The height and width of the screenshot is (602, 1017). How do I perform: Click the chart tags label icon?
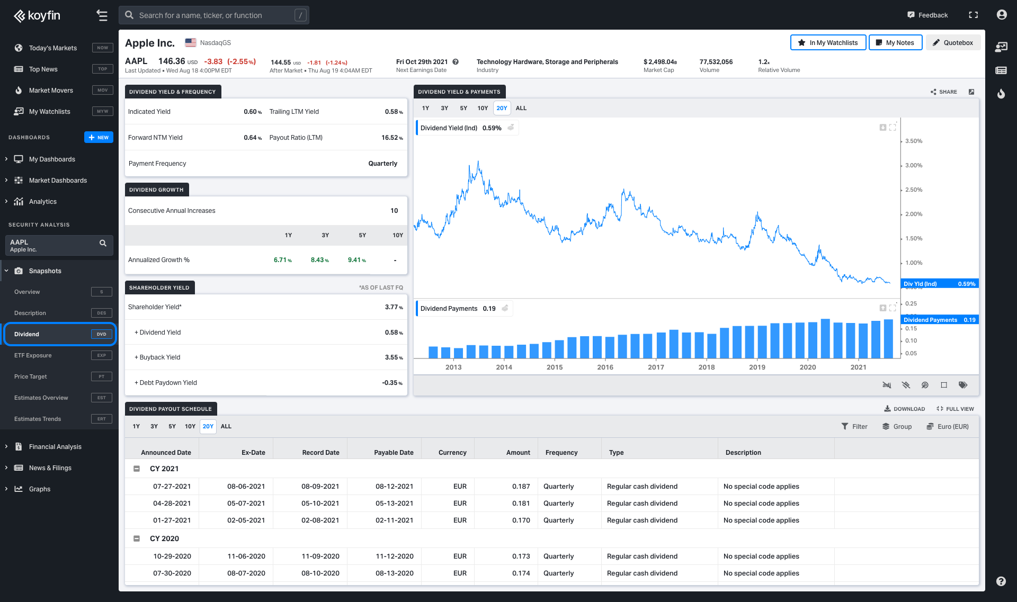pos(963,385)
